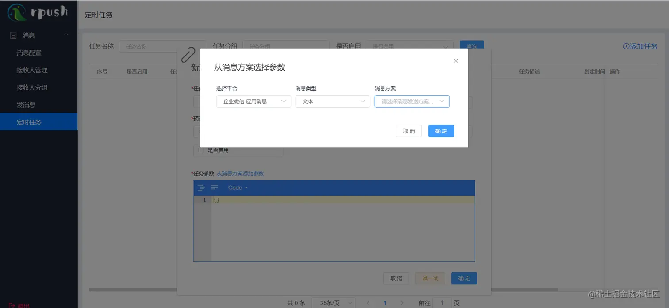Click the 前往 page number input field
This screenshot has height=308, width=669.
442,303
